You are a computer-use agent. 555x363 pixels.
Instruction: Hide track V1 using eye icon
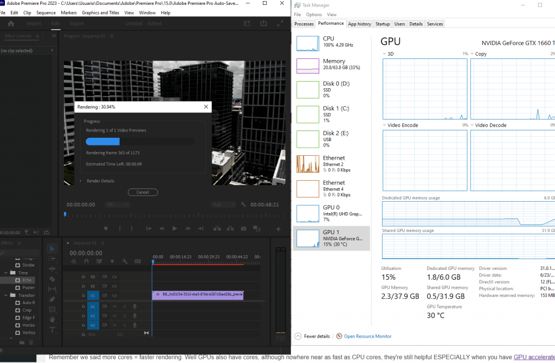[x=114, y=295]
